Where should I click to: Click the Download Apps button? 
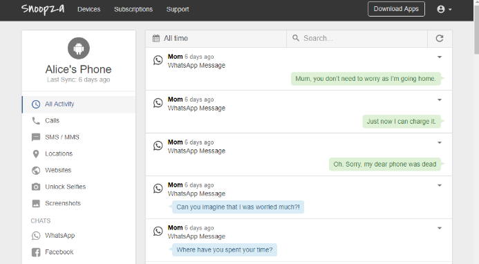tap(396, 9)
